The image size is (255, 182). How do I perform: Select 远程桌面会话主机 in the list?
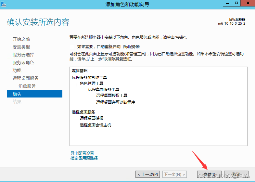(96, 125)
